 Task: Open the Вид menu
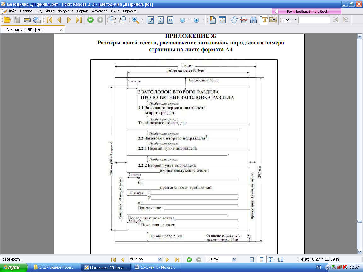(x=38, y=11)
